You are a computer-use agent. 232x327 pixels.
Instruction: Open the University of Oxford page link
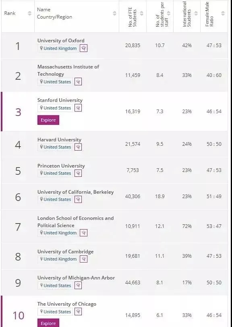point(61,40)
